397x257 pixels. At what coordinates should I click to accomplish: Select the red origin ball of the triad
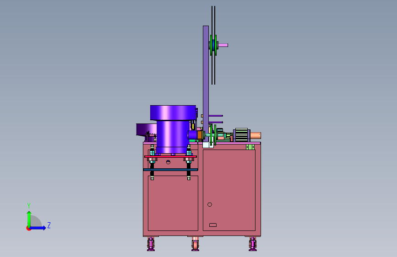pyautogui.click(x=28, y=228)
